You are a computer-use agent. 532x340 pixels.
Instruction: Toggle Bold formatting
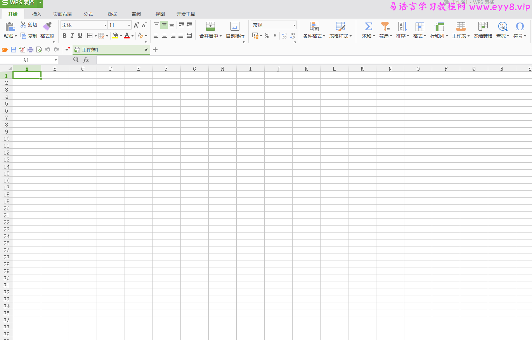[64, 36]
